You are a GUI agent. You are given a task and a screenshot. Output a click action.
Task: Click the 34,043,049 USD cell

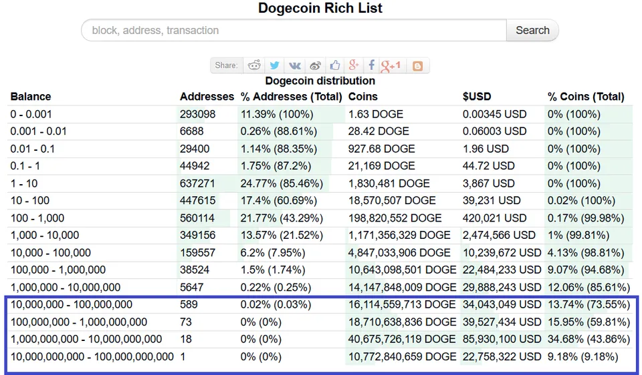click(502, 305)
